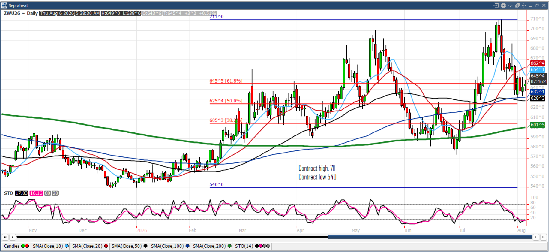This screenshot has width=549, height=252.
Task: Click the Jul label on time axis
Action: pos(462,230)
